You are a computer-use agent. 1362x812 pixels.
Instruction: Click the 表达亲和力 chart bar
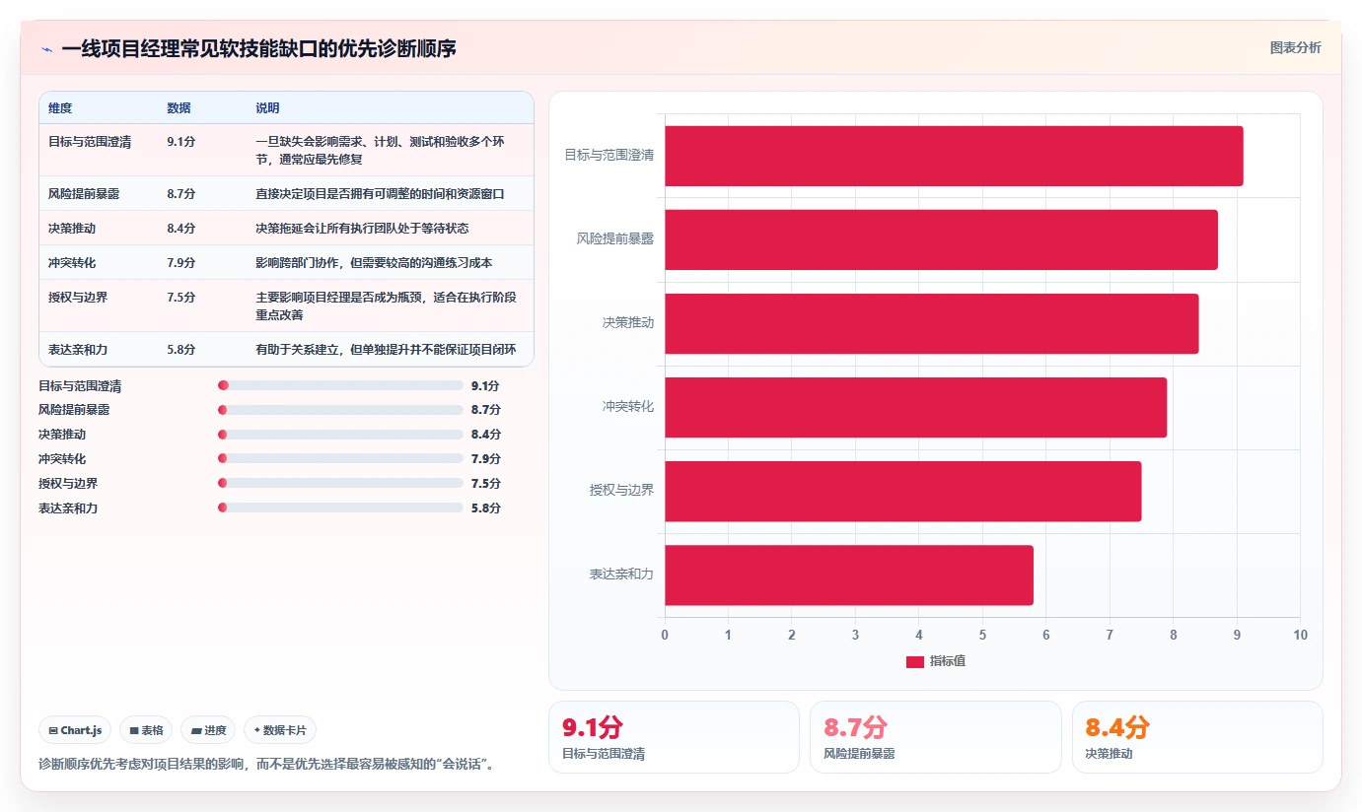point(849,575)
